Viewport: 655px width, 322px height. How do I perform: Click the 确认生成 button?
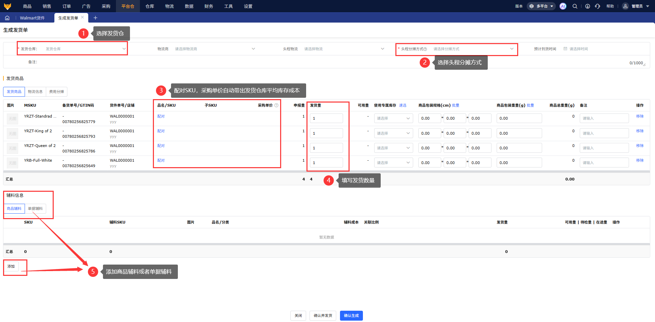(351, 316)
